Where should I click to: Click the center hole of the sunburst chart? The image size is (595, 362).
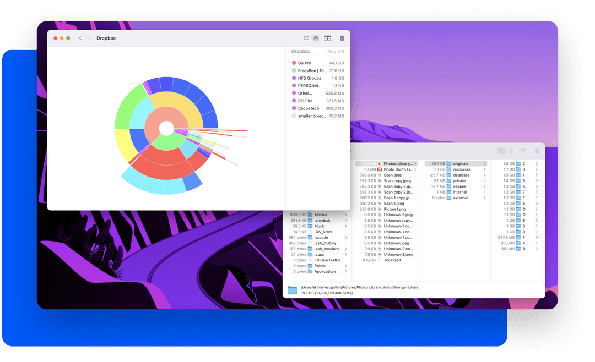tap(165, 128)
